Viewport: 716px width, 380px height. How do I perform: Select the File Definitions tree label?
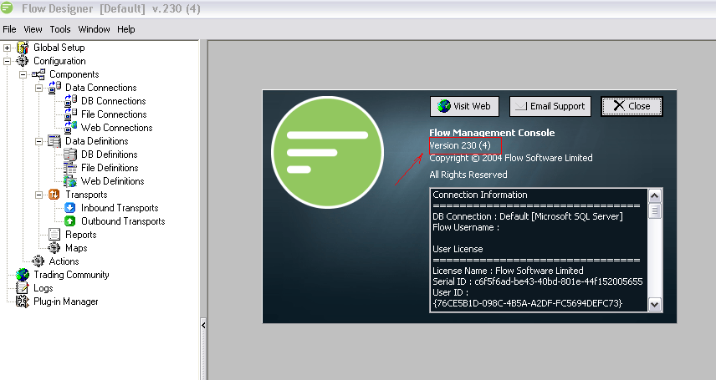(110, 167)
